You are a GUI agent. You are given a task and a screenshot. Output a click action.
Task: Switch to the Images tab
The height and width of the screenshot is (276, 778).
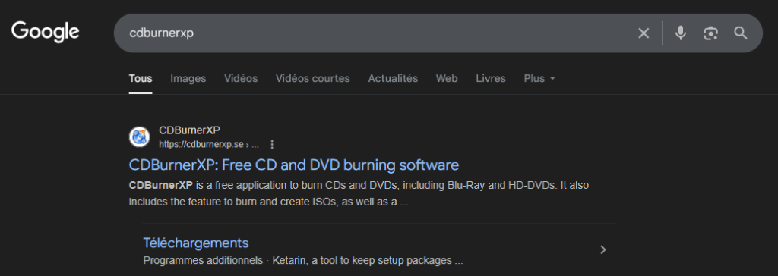point(188,78)
